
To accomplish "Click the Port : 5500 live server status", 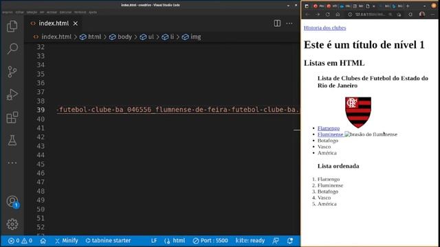I will (210, 241).
